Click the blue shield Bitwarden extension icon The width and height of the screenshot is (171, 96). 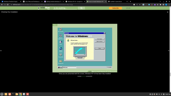click(x=143, y=5)
